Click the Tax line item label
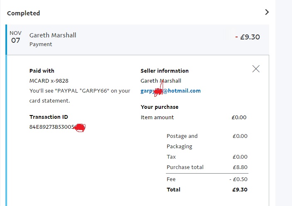292x206 pixels. click(171, 157)
